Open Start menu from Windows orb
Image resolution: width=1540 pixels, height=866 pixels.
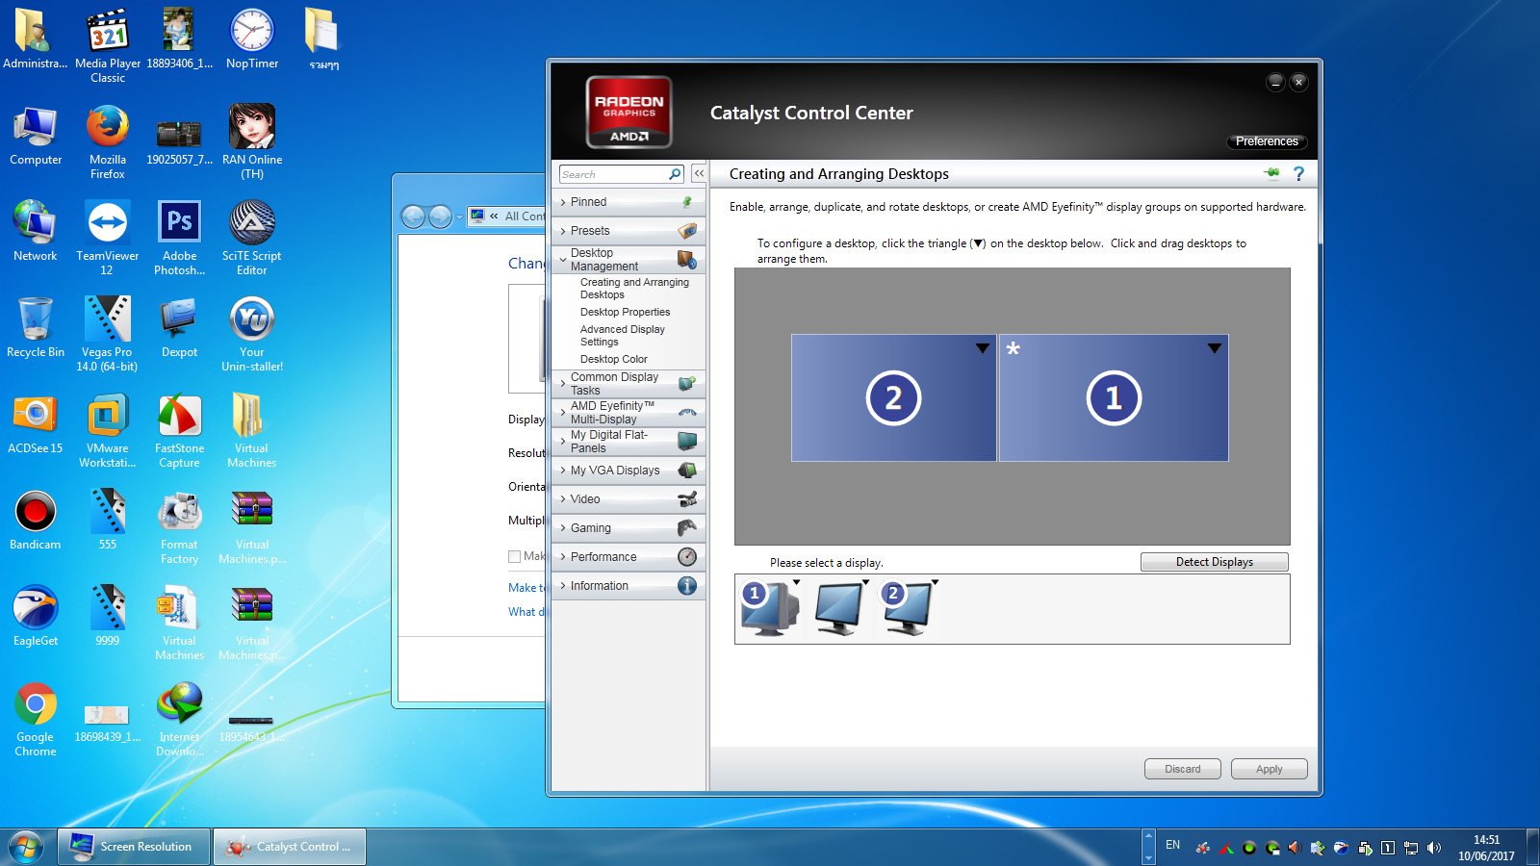tap(26, 847)
